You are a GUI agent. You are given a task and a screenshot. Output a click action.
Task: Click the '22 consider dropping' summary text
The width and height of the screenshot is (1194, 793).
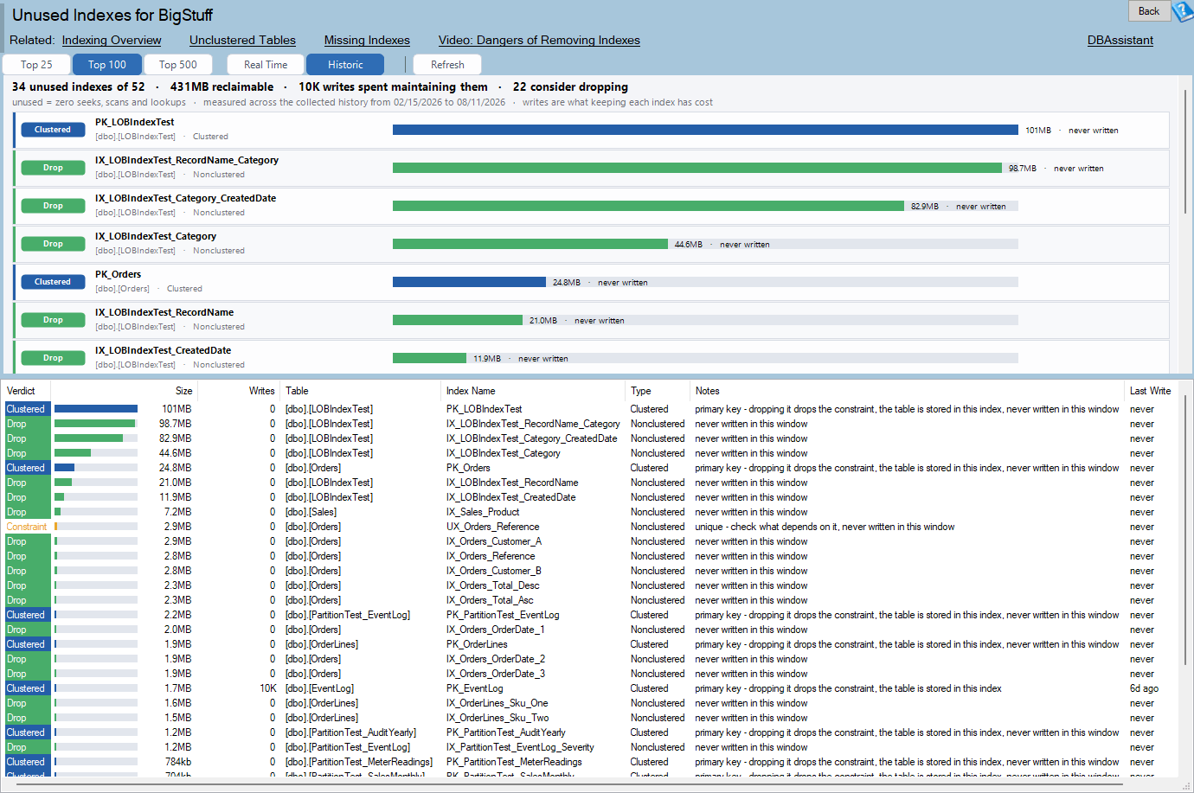[x=570, y=86]
